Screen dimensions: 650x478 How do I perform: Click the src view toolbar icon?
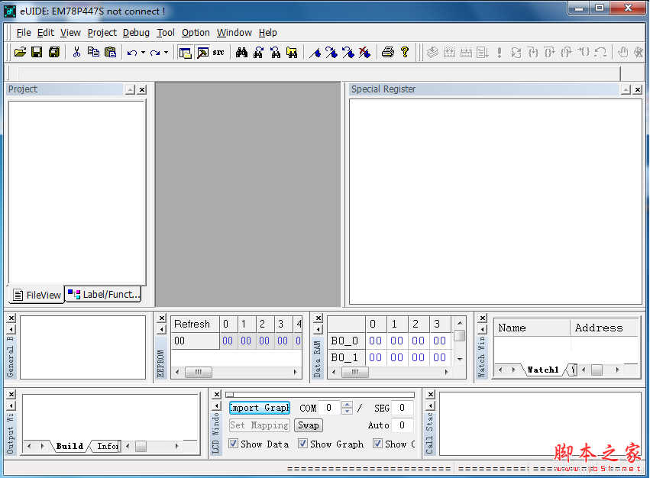[x=218, y=52]
